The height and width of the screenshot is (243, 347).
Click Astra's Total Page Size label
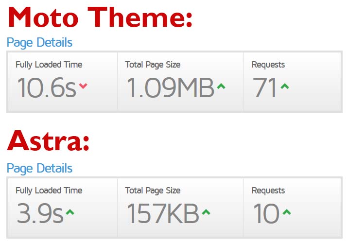(153, 191)
